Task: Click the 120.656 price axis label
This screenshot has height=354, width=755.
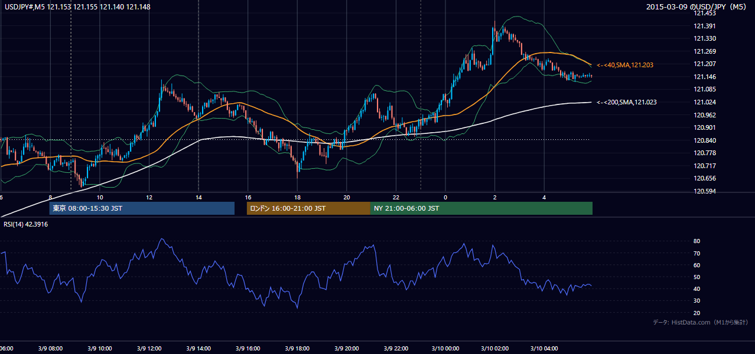Action: point(705,178)
